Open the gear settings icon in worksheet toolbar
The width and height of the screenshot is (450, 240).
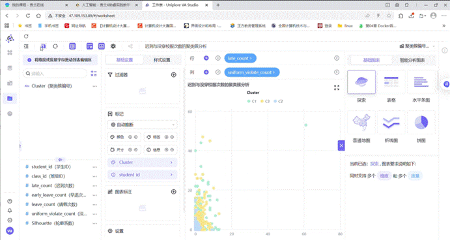tap(113, 46)
